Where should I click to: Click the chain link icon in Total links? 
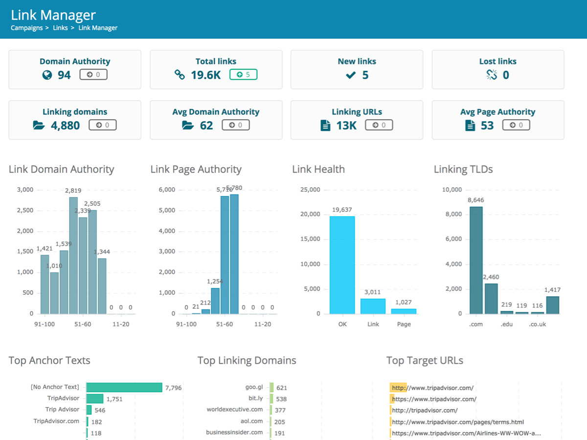(x=180, y=75)
